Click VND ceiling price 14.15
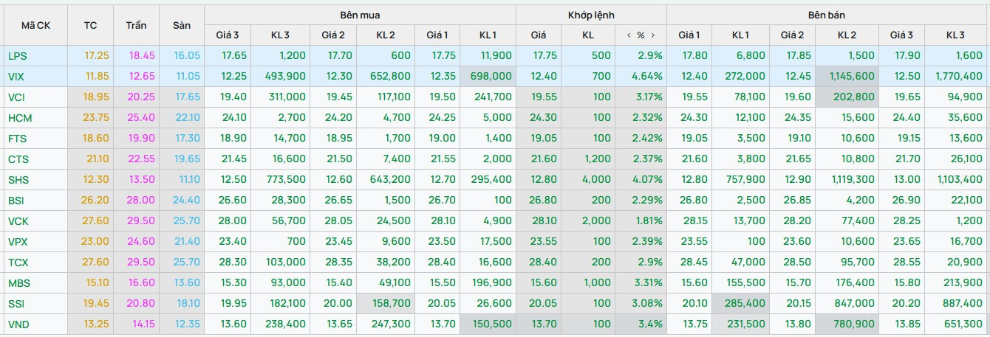Viewport: 990px width, 337px height. pos(143,324)
